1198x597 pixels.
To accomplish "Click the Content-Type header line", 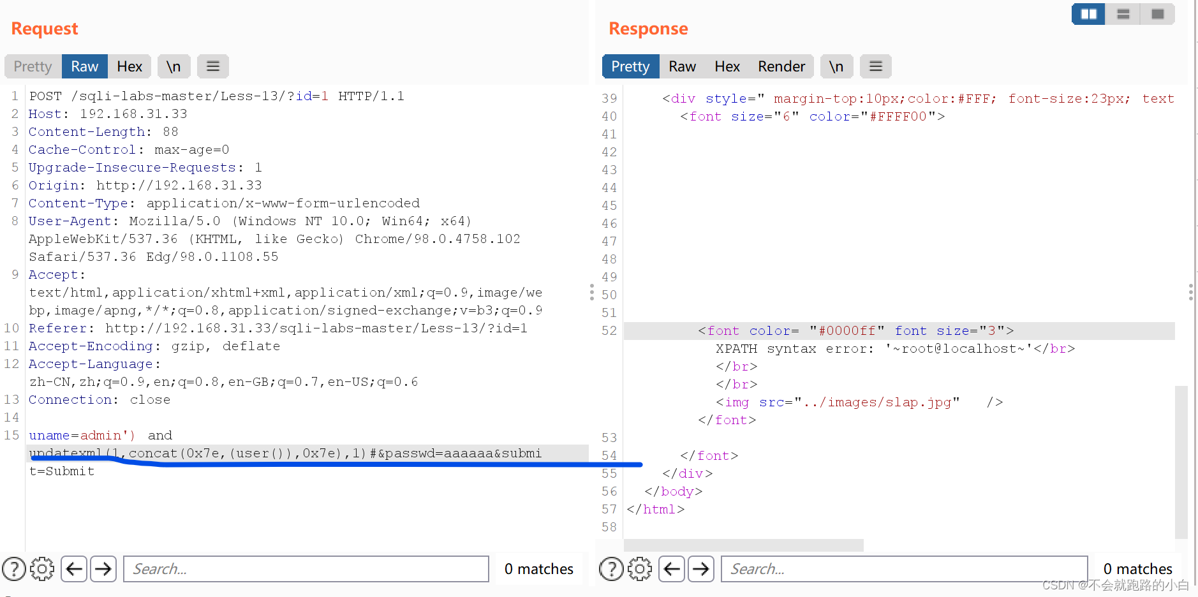I will coord(225,203).
